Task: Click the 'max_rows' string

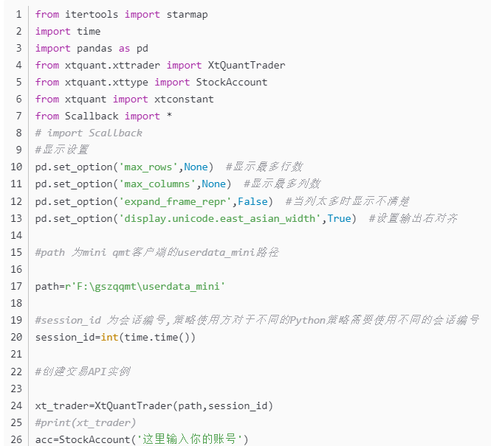Action: (x=148, y=167)
